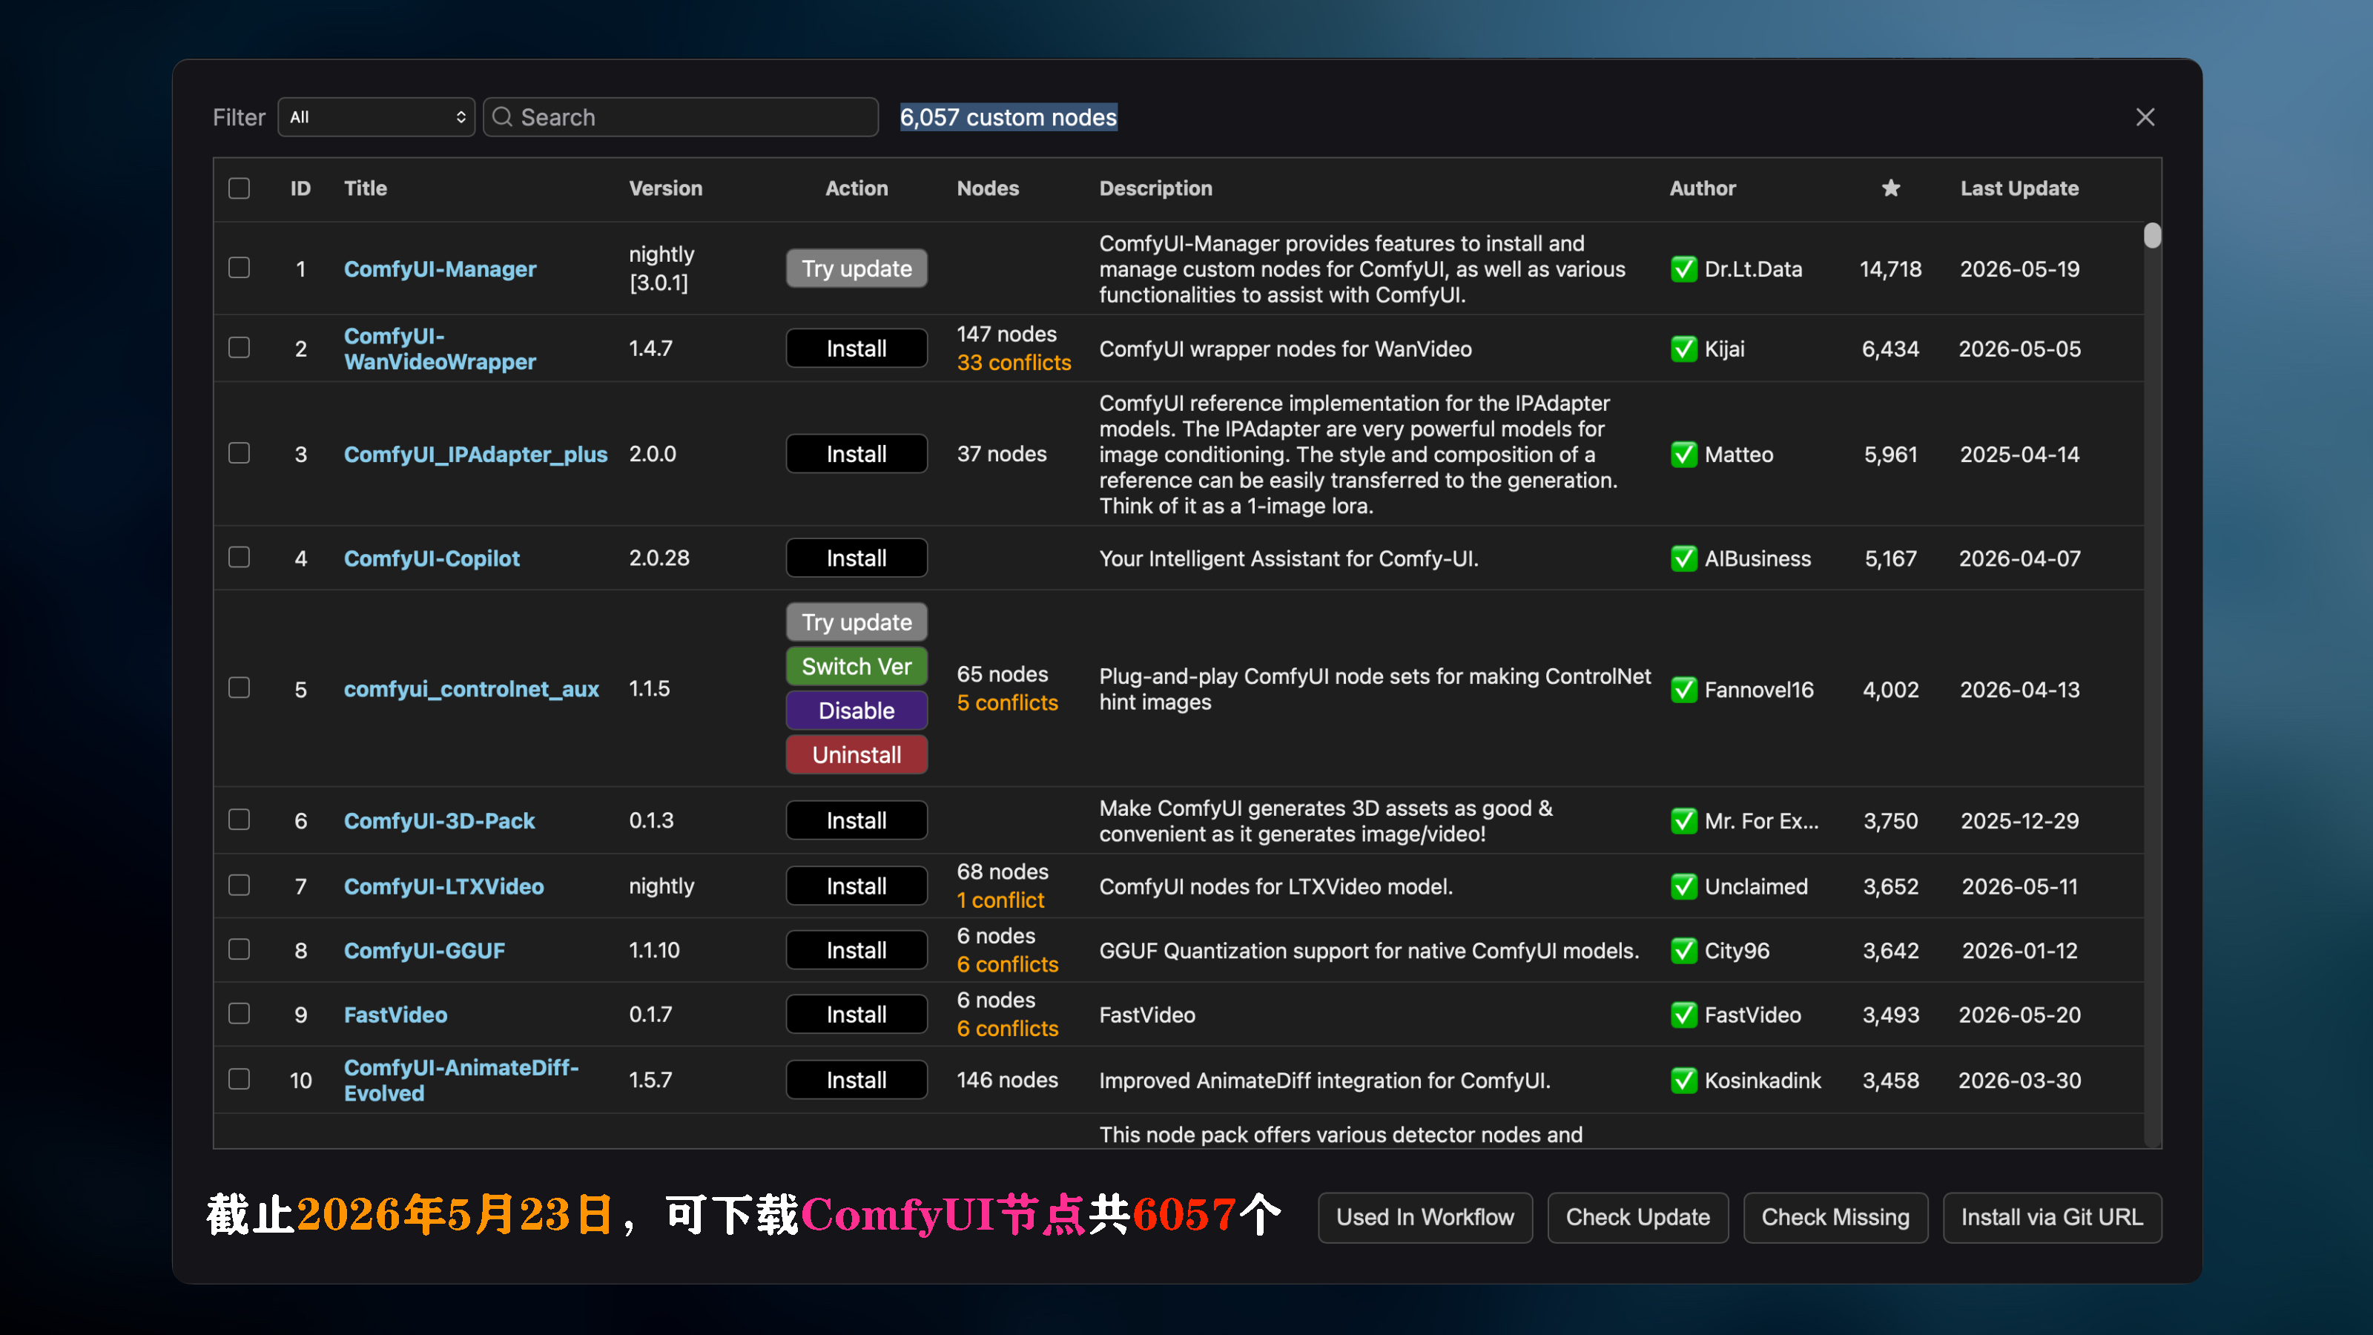Install ComfyUI-LTXVideo
The image size is (2373, 1335).
coord(857,886)
